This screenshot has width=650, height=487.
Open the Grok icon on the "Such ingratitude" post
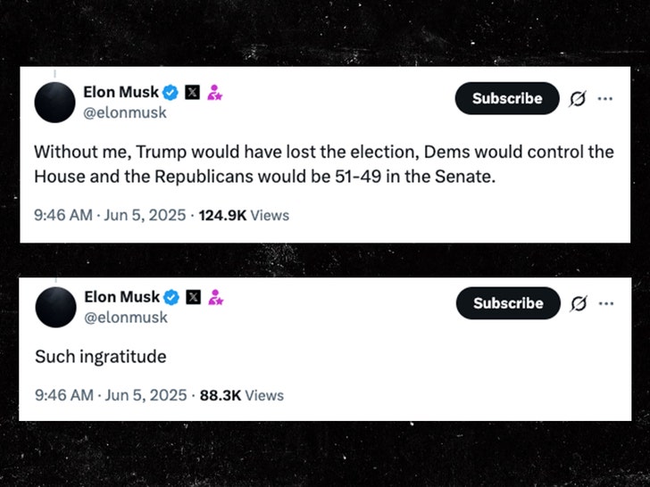(x=578, y=303)
